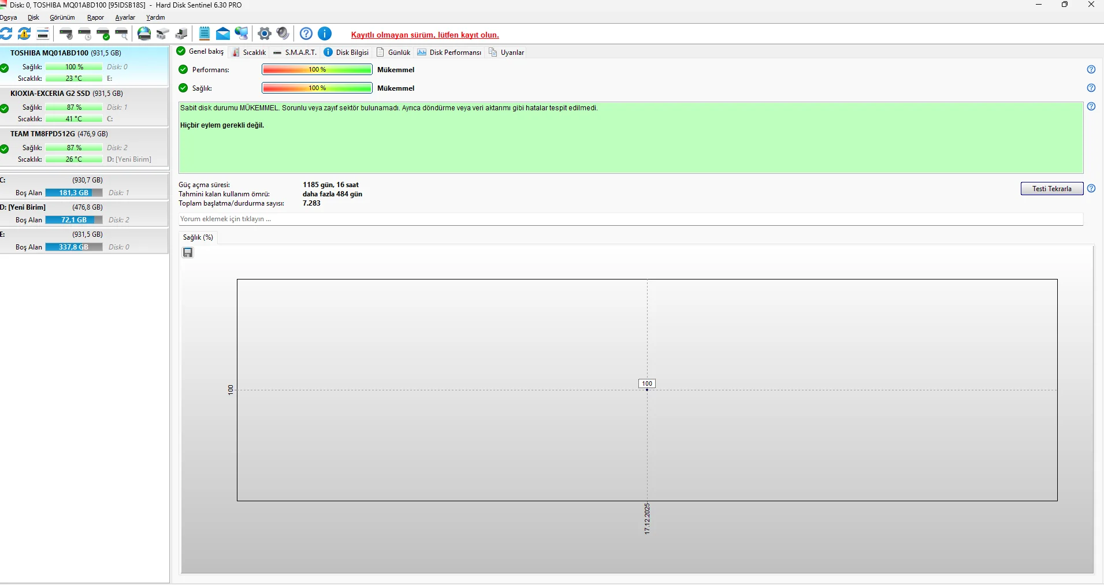Click the blue Refresh arrows icon
The height and width of the screenshot is (585, 1104).
(6, 33)
